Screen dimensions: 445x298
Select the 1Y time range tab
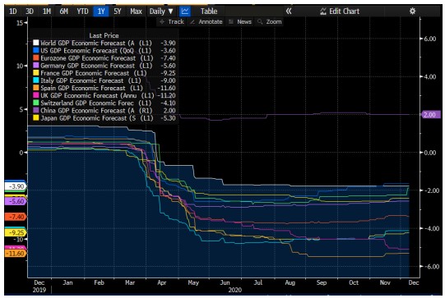tap(101, 11)
